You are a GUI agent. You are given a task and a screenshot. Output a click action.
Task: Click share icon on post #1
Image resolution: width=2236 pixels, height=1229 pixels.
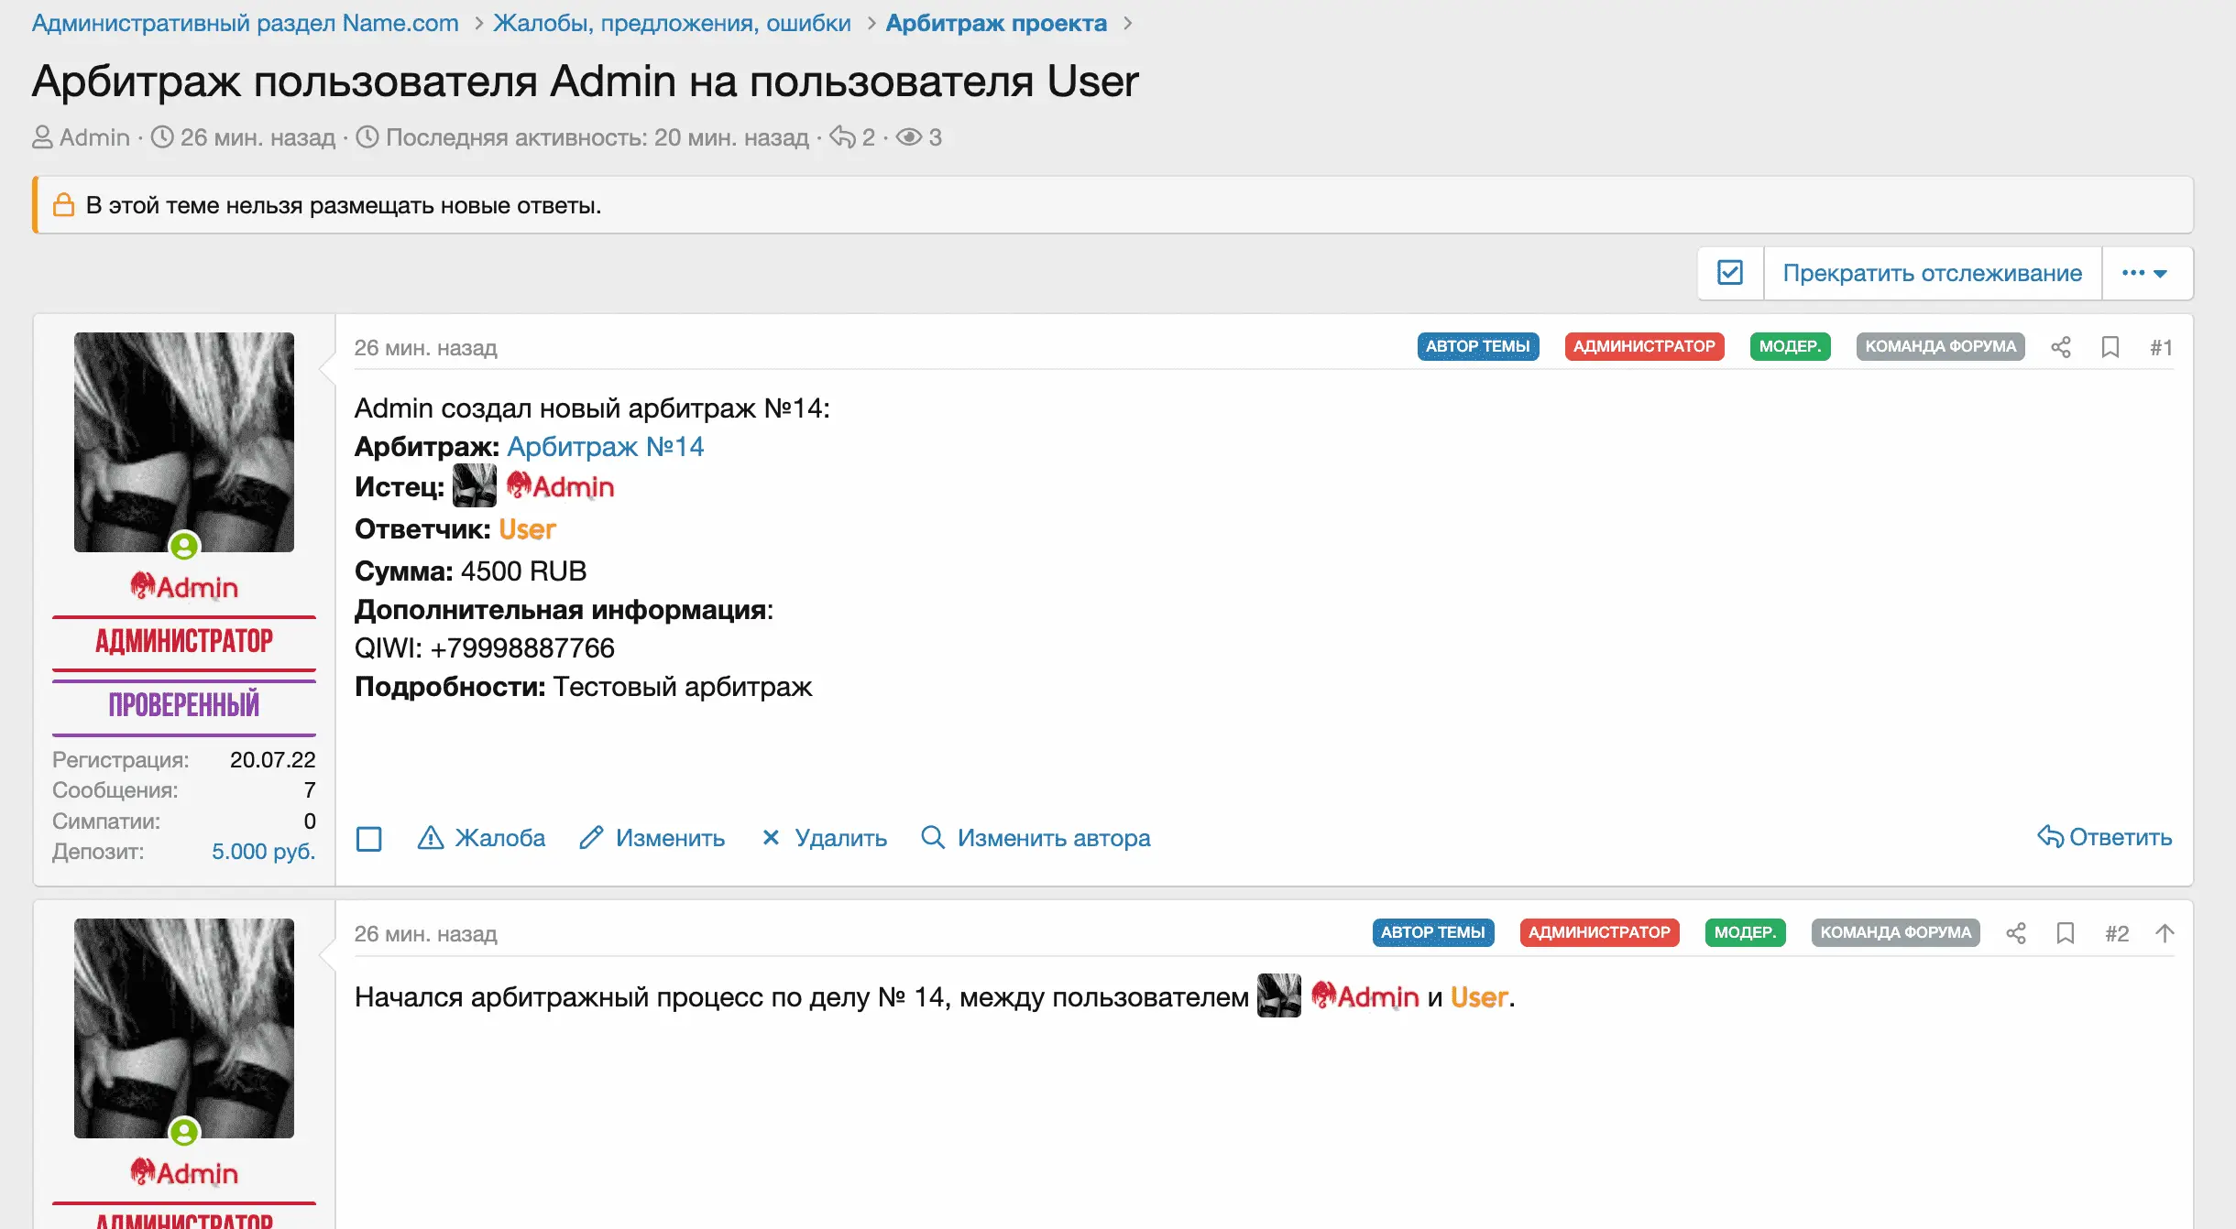point(2060,347)
